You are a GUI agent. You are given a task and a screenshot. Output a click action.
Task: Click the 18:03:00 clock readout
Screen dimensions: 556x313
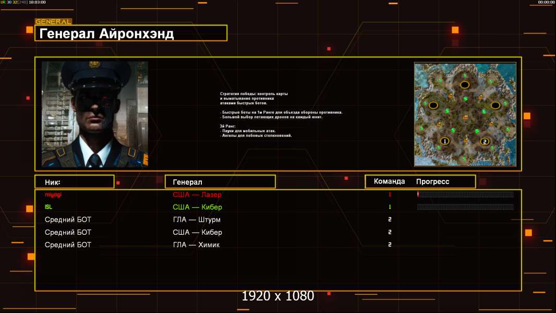tap(37, 2)
